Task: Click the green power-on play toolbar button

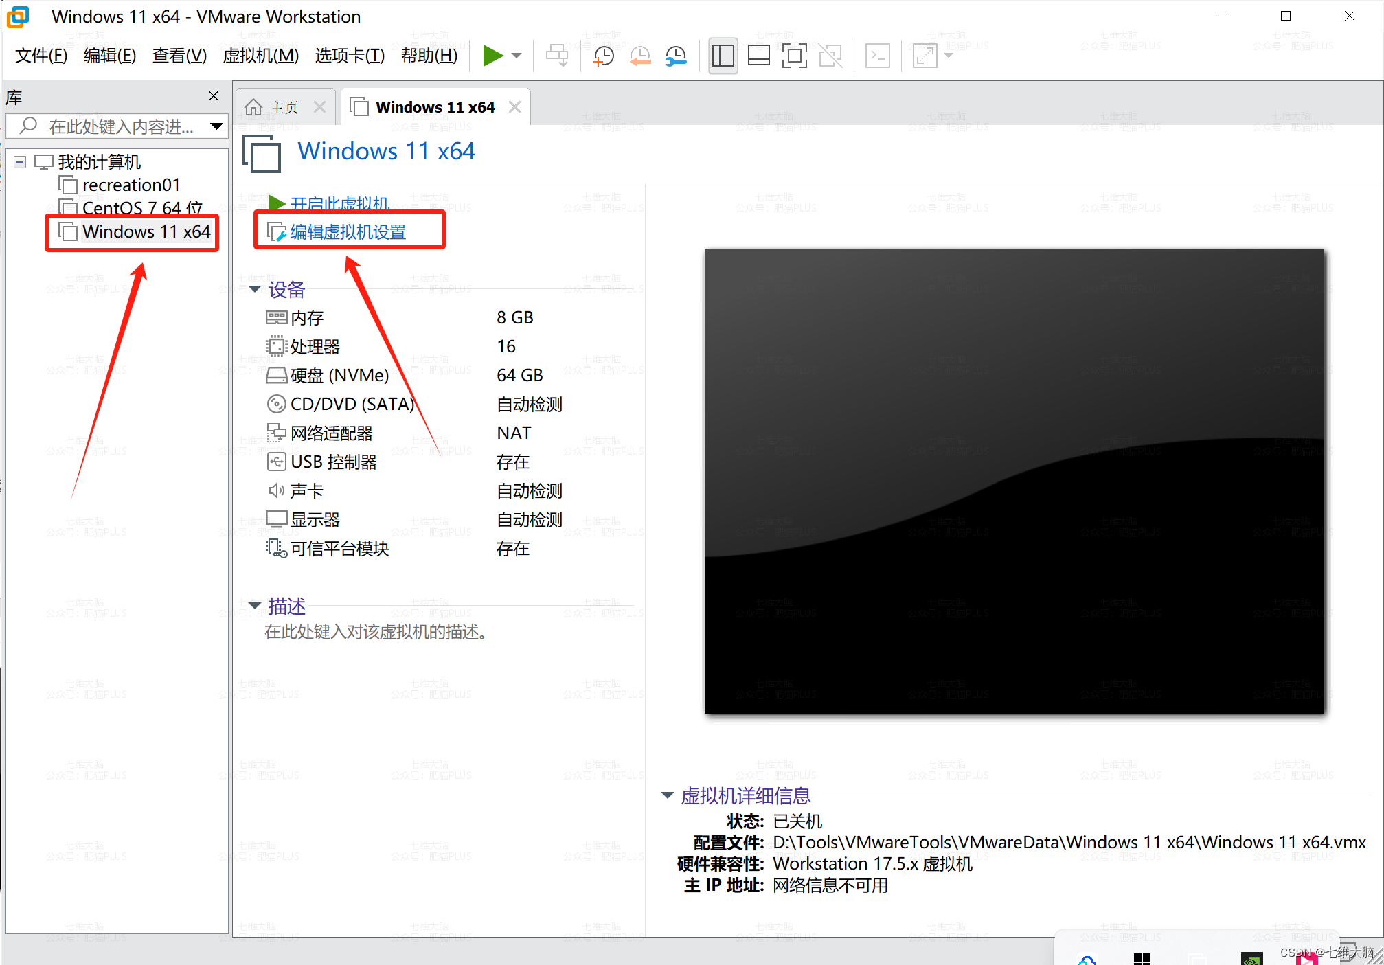Action: click(492, 56)
